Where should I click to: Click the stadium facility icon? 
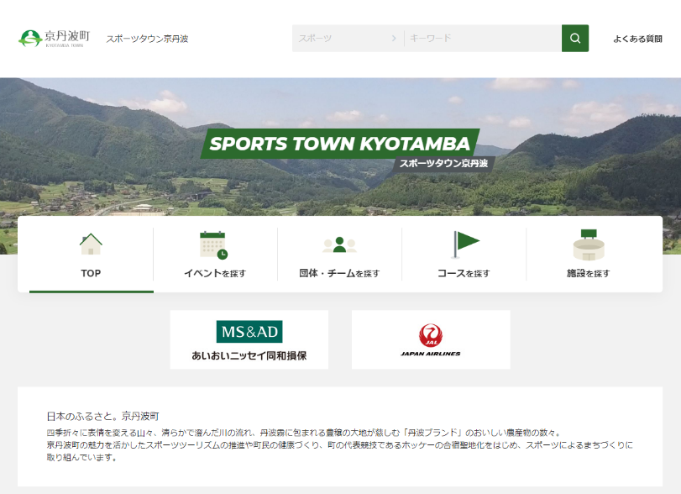pyautogui.click(x=589, y=244)
